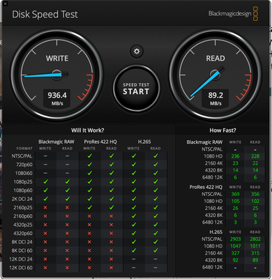Click 12K DCI 24 ProRes 422 HQ write cross
Image resolution: width=272 pixels, height=279 pixels.
click(89, 259)
